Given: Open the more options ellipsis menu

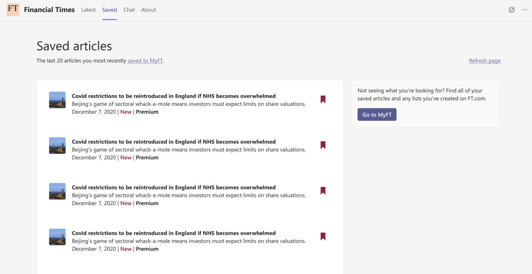Looking at the screenshot, I should pos(524,10).
